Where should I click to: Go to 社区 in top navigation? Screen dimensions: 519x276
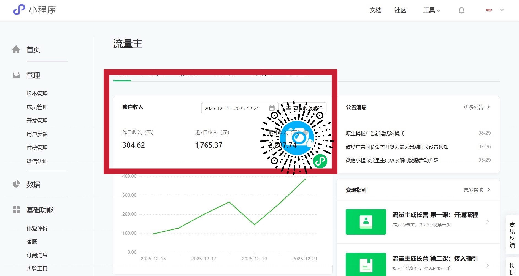[x=400, y=10]
